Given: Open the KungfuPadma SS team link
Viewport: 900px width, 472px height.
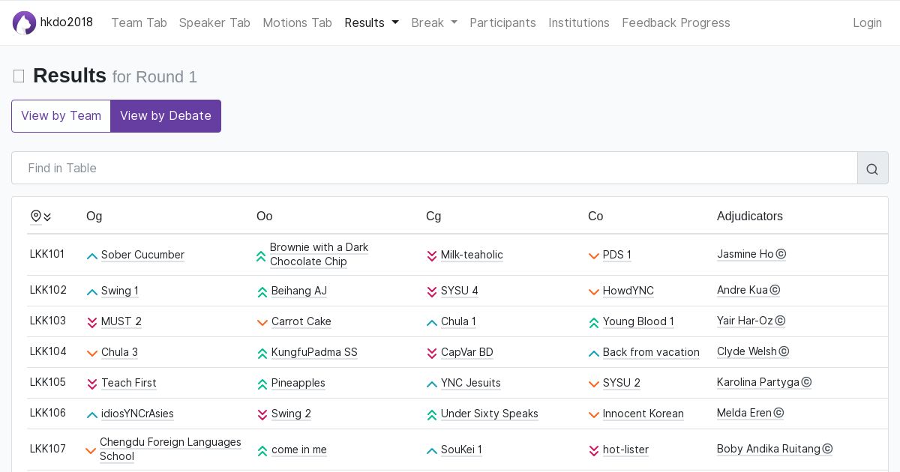Looking at the screenshot, I should click(314, 352).
